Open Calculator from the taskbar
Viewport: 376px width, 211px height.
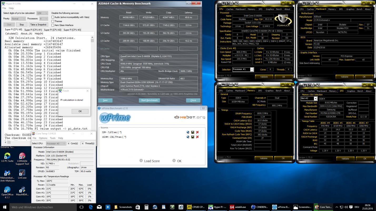point(146,207)
